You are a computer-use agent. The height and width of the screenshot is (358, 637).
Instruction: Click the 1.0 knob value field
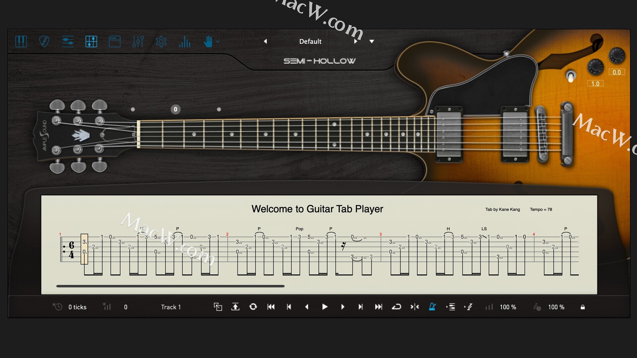click(596, 84)
